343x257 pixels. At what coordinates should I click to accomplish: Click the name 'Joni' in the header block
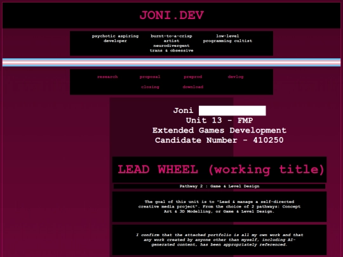pos(183,110)
